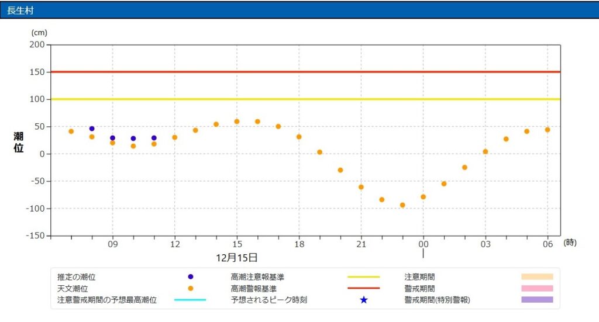Click the 200 y-axis value

click(x=37, y=44)
